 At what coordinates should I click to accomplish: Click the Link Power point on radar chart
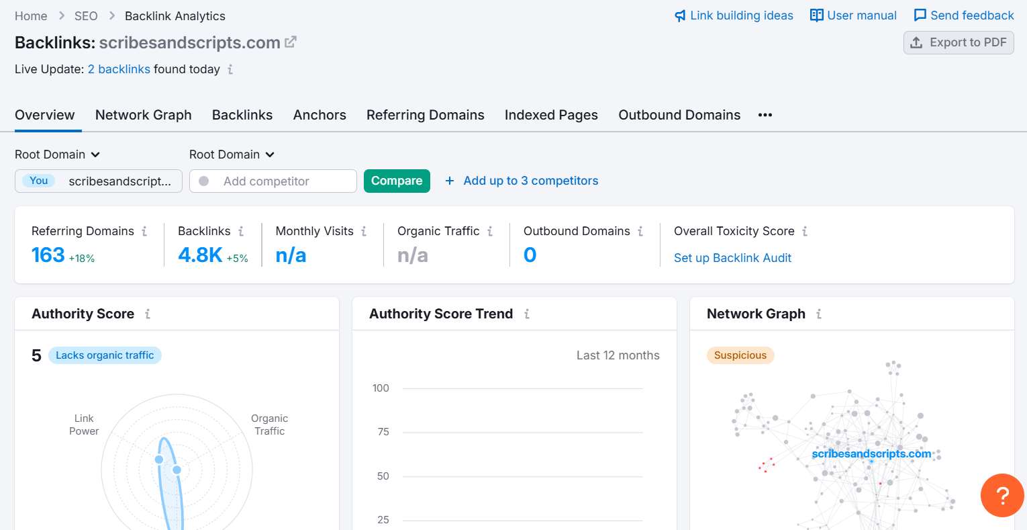(x=159, y=459)
